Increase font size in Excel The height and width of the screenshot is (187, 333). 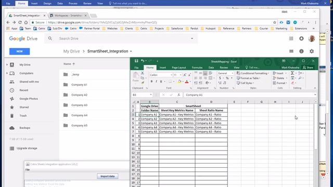(185, 75)
